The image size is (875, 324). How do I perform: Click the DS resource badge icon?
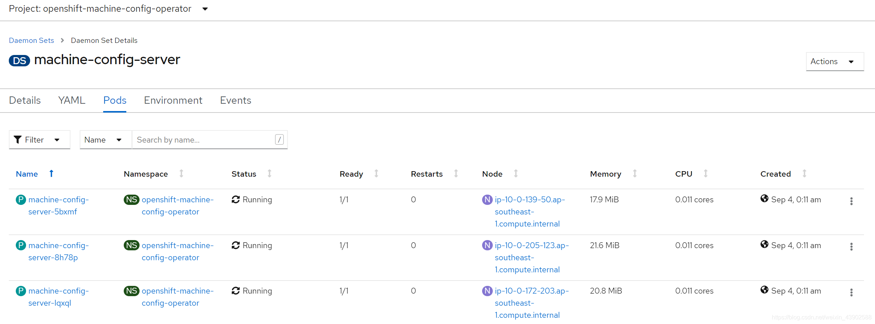19,60
